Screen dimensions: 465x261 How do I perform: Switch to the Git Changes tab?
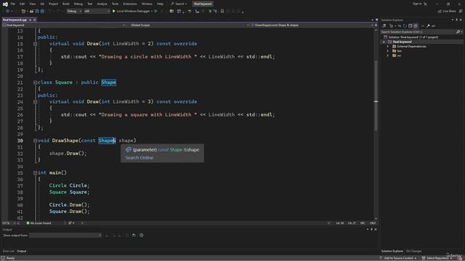click(413, 252)
